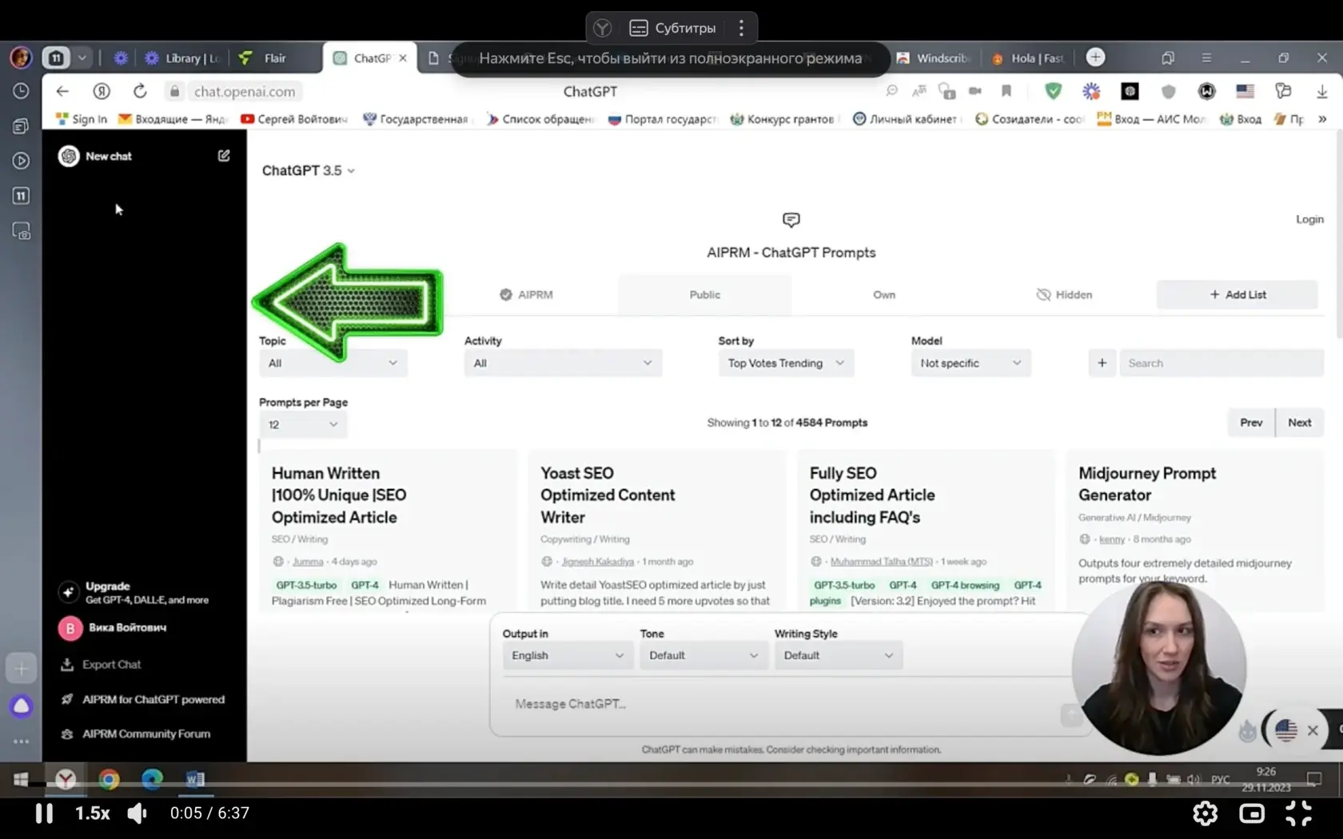This screenshot has width=1343, height=839.
Task: Go to Next page of prompts
Action: (x=1300, y=423)
